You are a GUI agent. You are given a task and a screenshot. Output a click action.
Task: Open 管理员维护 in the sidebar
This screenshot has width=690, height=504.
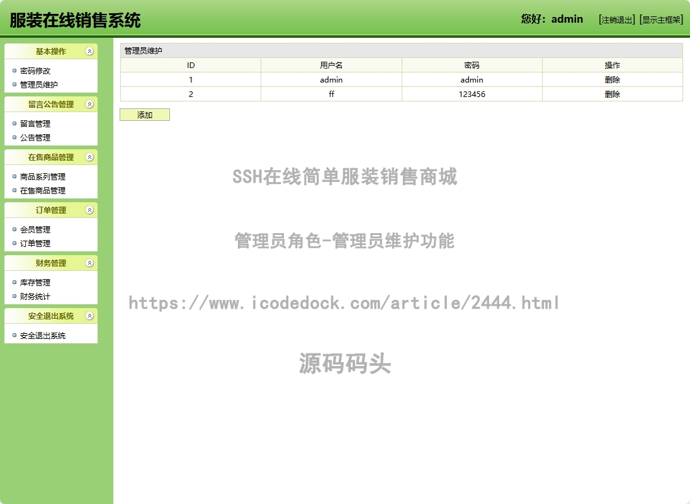click(39, 84)
